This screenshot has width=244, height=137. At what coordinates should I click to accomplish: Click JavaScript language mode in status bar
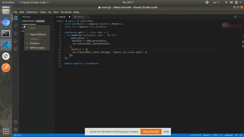point(228,135)
